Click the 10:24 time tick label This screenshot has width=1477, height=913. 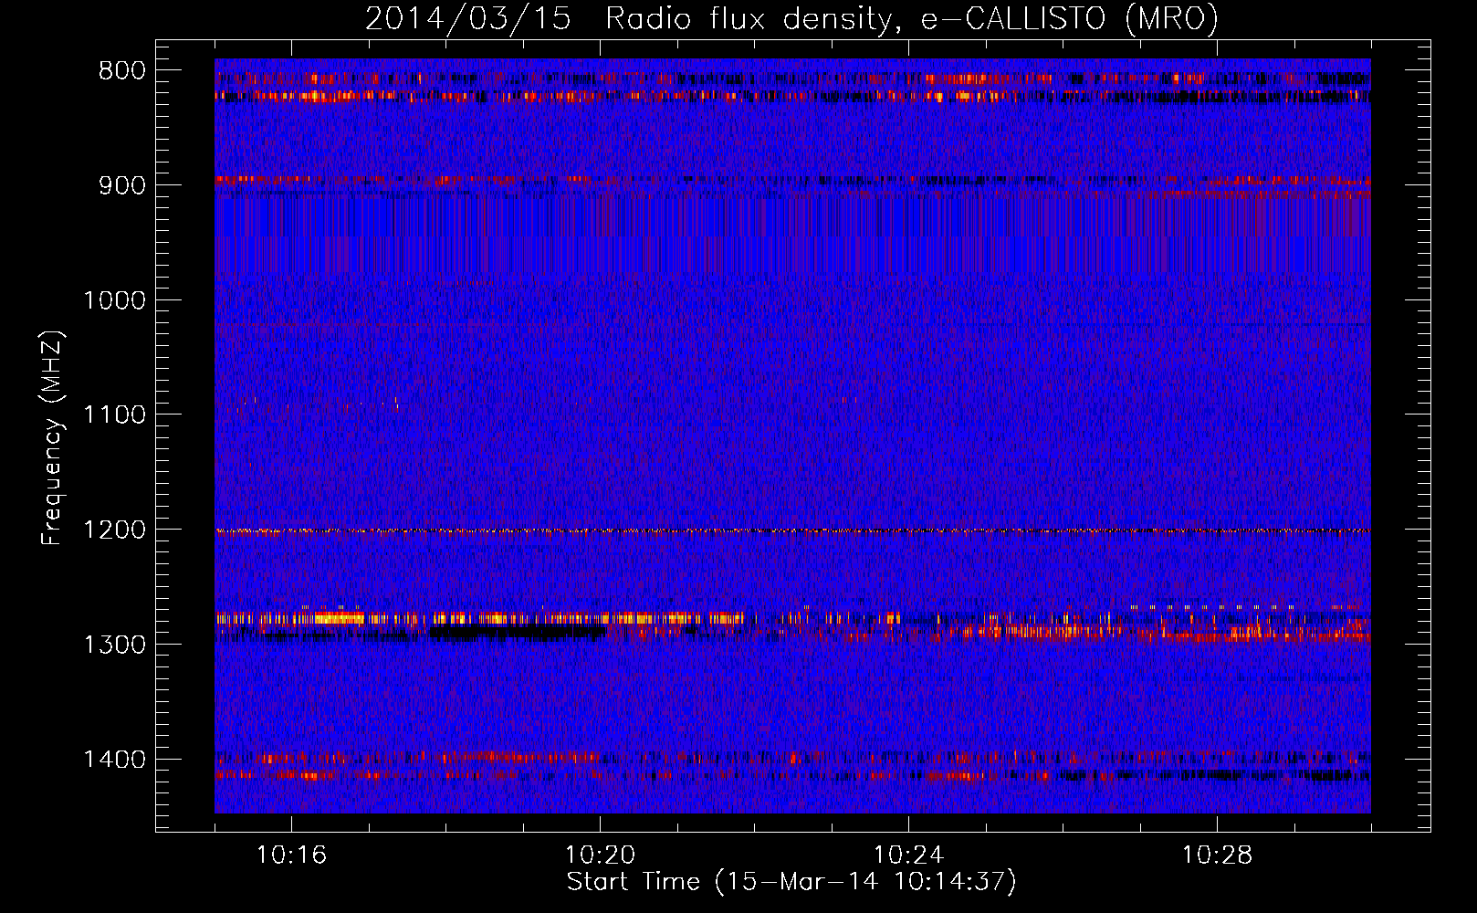908,855
